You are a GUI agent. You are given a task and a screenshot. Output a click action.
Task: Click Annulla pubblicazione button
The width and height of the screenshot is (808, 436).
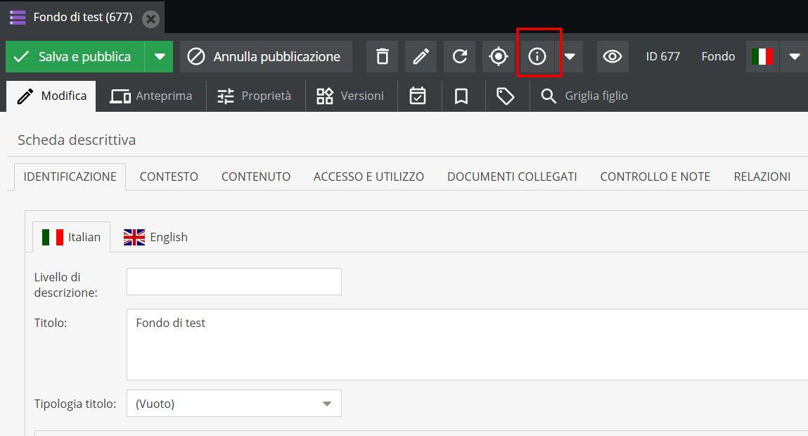coord(266,57)
